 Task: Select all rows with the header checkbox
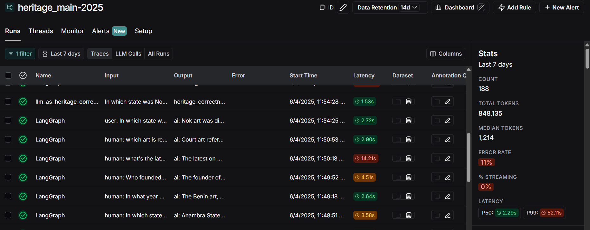point(8,76)
